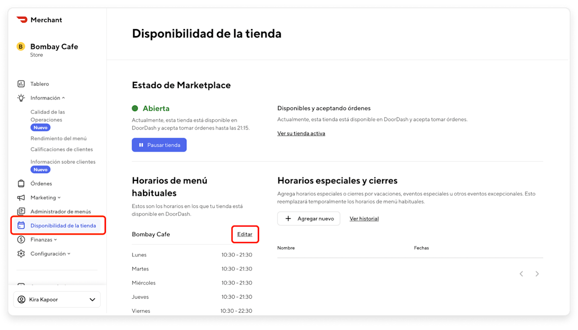Open Rendimiento del menú
The image size is (578, 330).
click(58, 139)
